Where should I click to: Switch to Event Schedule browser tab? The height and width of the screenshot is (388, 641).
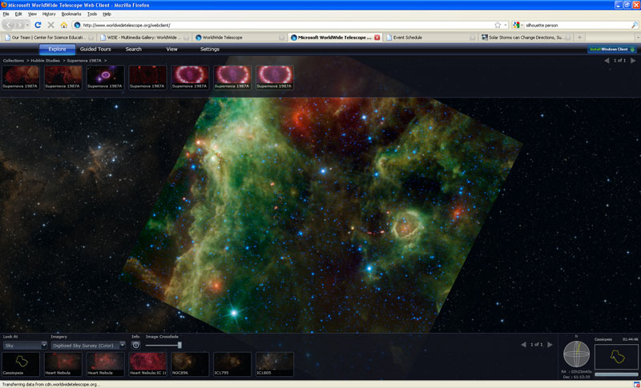pyautogui.click(x=430, y=37)
